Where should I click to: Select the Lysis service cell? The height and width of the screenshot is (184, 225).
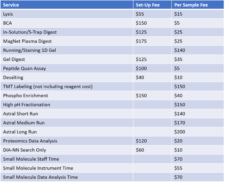pyautogui.click(x=8, y=14)
